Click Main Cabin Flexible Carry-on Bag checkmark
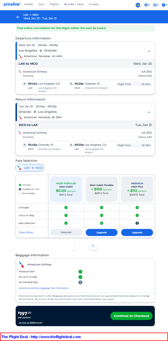Screen dimensions: 168x341 coord(102,215)
